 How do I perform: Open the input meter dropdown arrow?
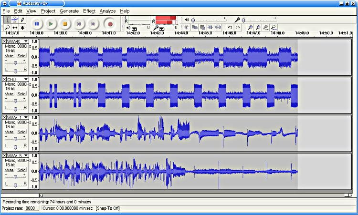point(162,29)
